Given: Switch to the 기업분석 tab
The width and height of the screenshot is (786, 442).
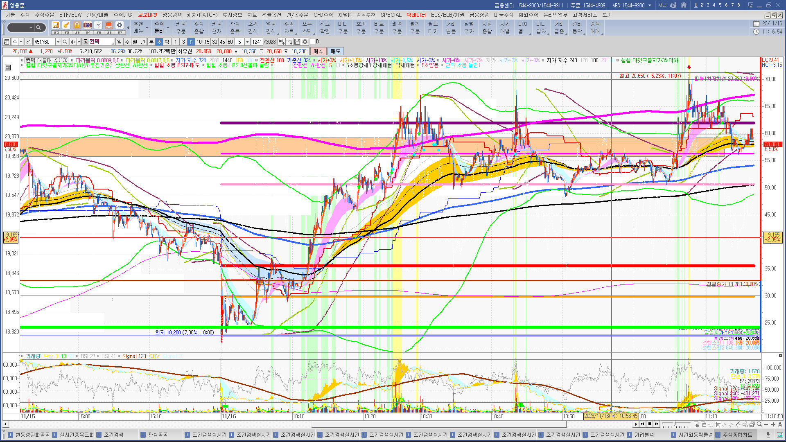Looking at the screenshot, I should coord(644,435).
